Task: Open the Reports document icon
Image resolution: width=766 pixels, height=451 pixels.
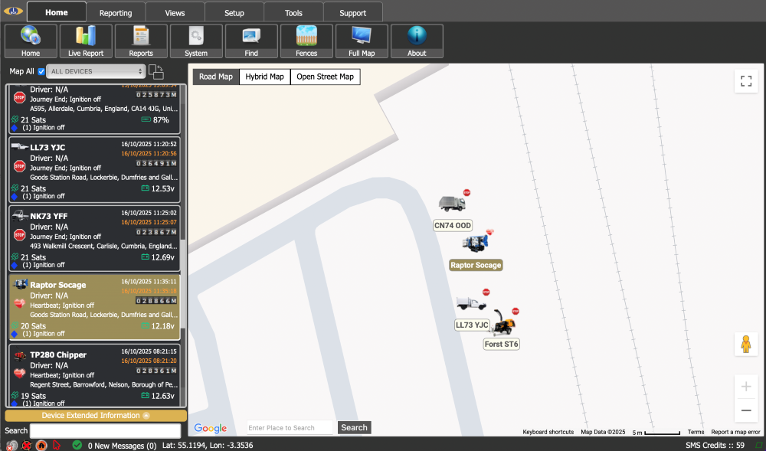Action: 141,41
